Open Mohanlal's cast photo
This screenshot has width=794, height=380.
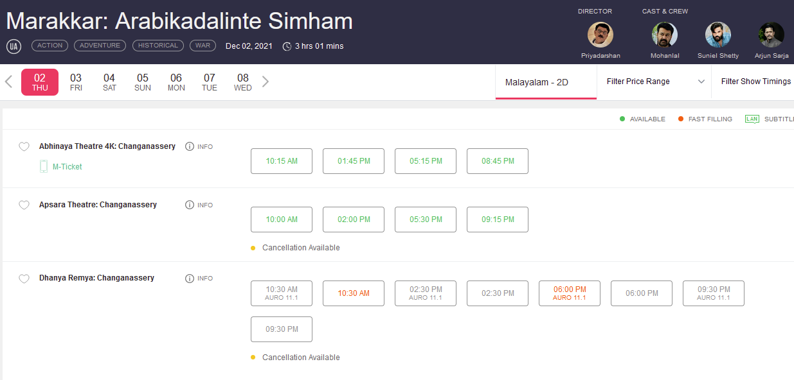[664, 35]
